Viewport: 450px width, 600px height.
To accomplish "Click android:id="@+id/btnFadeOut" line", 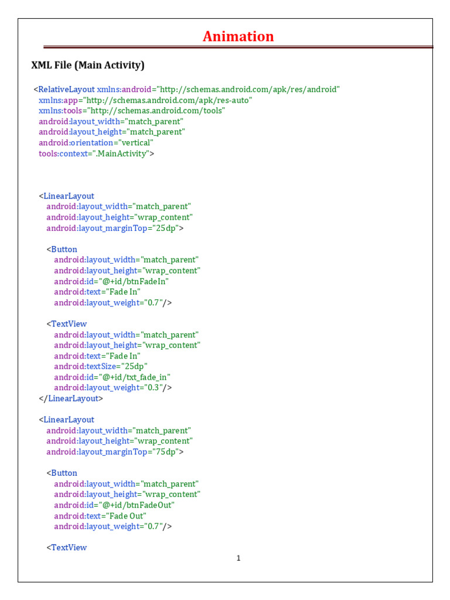I will coord(114,505).
